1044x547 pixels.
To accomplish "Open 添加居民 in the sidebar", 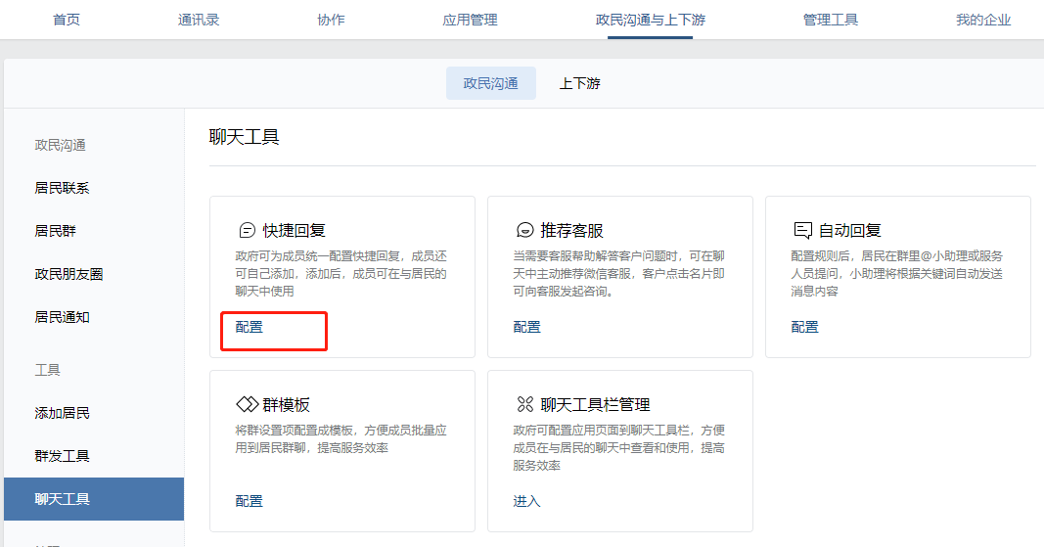I will (62, 413).
